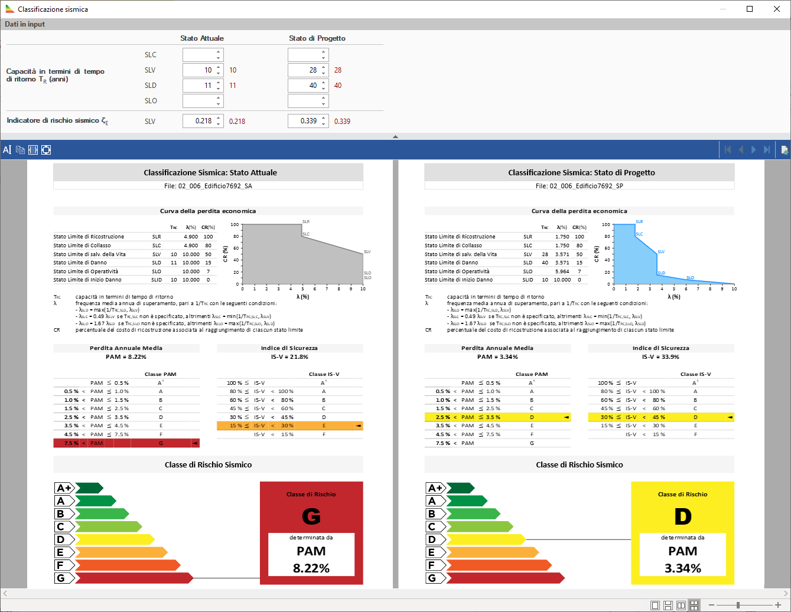The image size is (791, 612).
Task: Switch to single page view layout
Action: 655,606
